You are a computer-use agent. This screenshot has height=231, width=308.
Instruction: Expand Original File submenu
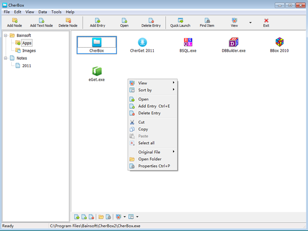(152, 152)
